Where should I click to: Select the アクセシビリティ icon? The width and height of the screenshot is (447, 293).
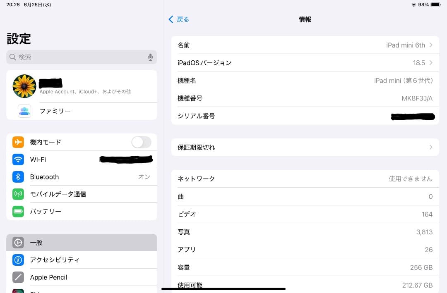point(18,260)
